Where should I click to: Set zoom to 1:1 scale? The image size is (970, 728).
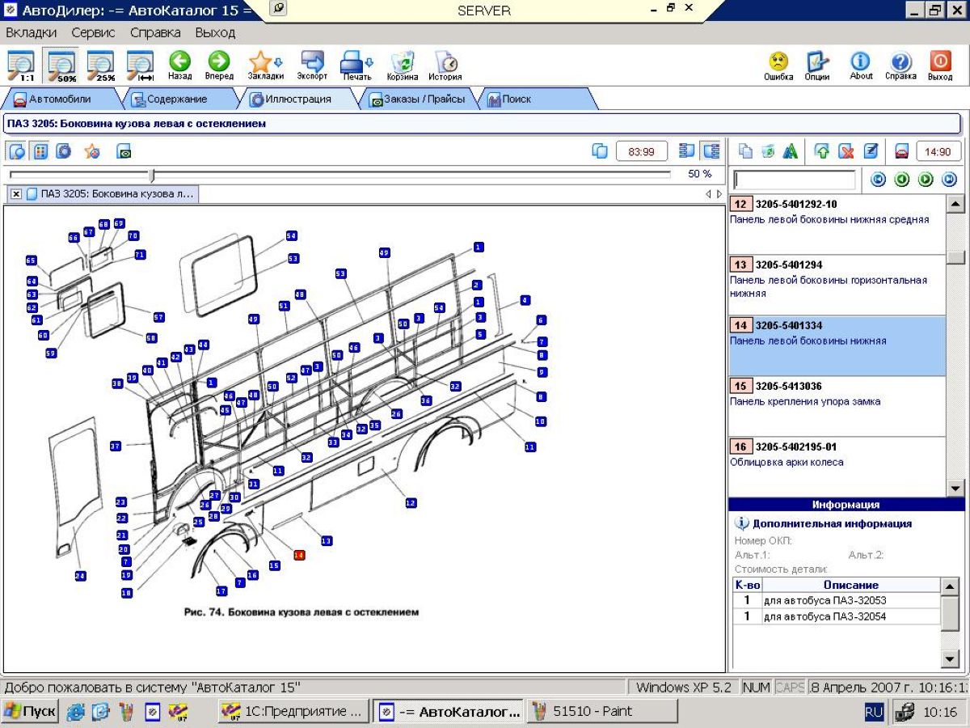coord(21,65)
